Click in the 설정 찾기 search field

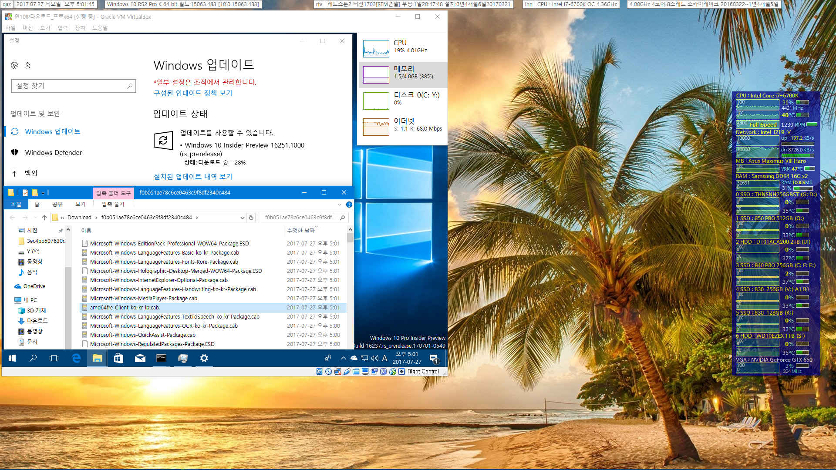(73, 86)
